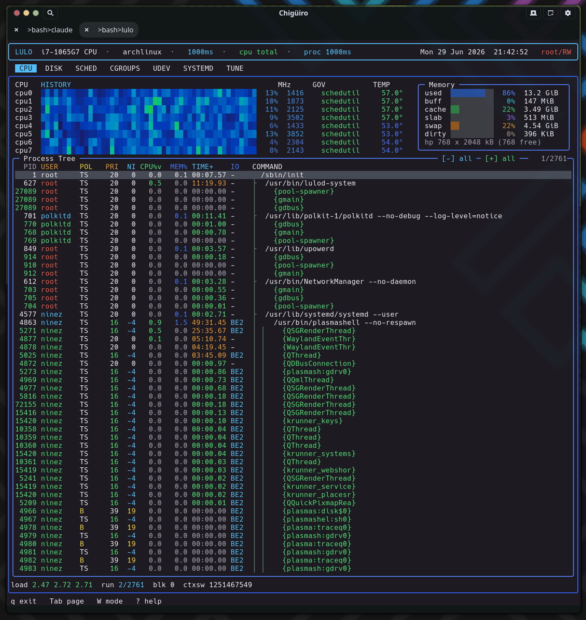This screenshot has width=586, height=620.
Task: Click the 13.2 GiB used memory value
Action: tap(541, 93)
